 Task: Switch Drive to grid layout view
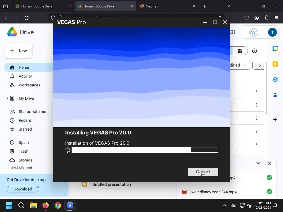coord(240,51)
